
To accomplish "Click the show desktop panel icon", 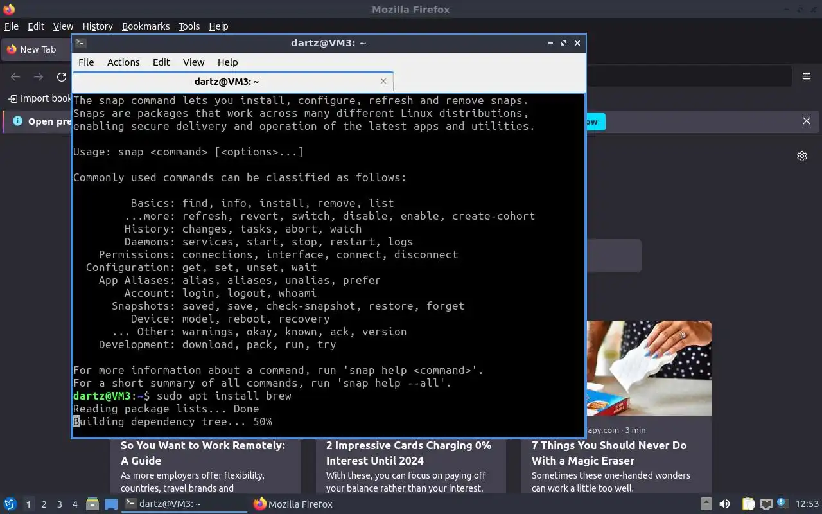I will click(111, 504).
